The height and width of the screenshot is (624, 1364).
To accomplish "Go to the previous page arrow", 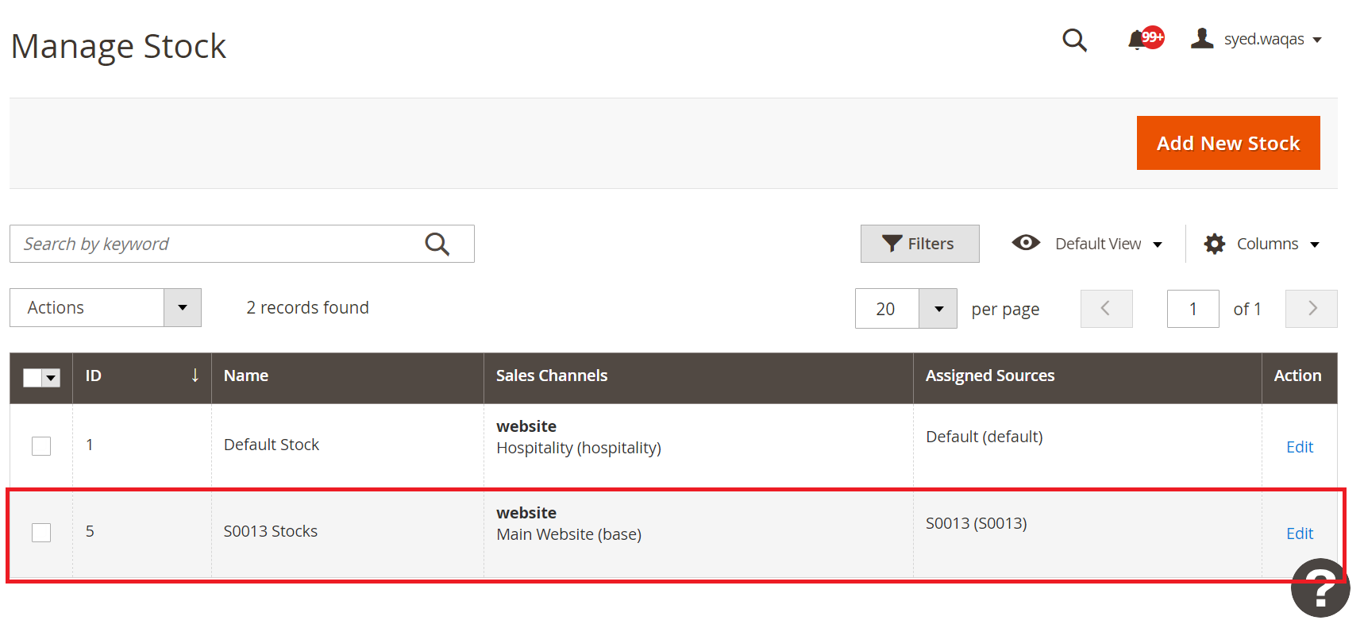I will (1106, 308).
